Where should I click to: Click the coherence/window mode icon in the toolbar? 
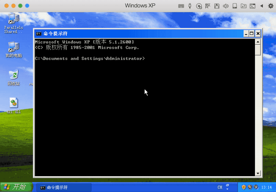tap(252, 6)
